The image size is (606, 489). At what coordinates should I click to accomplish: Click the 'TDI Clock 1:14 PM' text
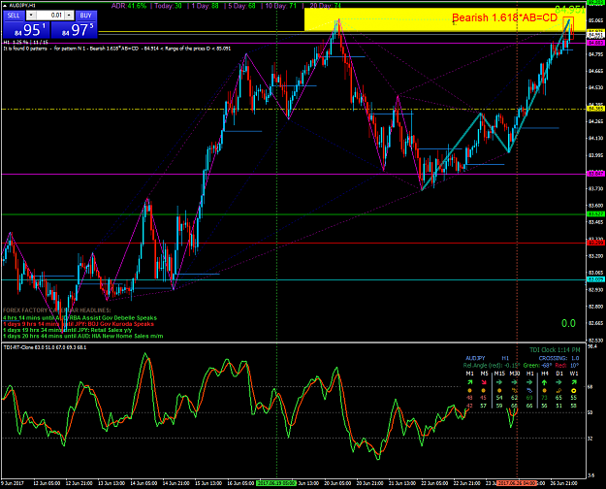555,350
